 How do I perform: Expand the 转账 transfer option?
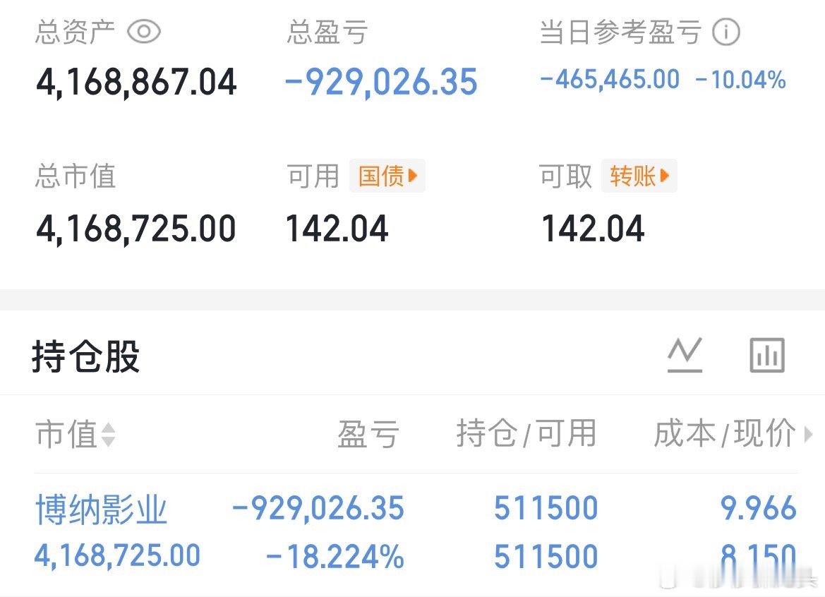pos(639,176)
